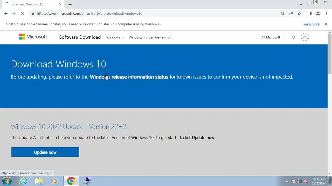
Task: Click the muted volume tray icon
Action: coord(306,181)
